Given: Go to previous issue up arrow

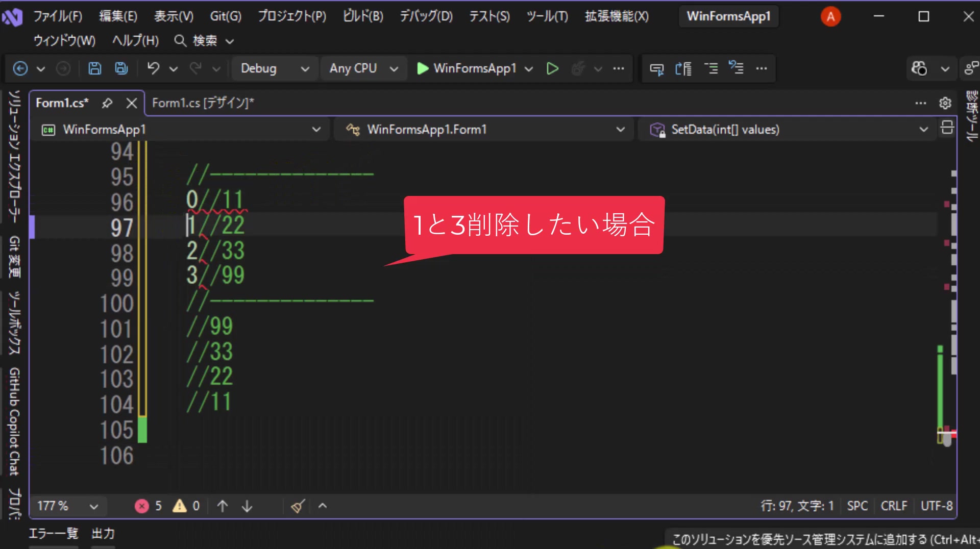Looking at the screenshot, I should [222, 506].
